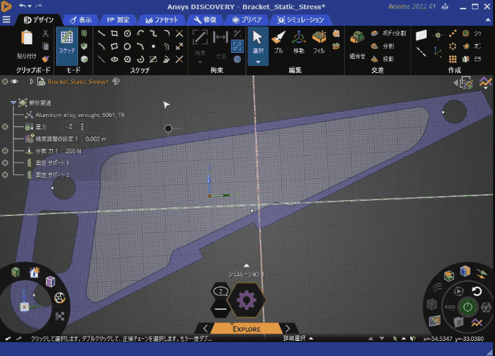Viewport: 495px width, 356px height.
Task: Toggle the highlighted auto-constraint icon
Action: click(237, 46)
